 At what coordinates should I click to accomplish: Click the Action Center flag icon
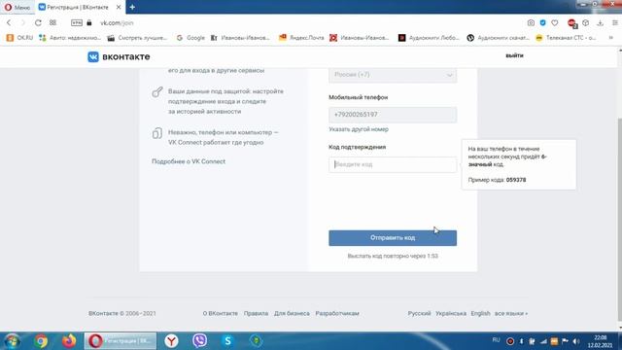pyautogui.click(x=565, y=341)
